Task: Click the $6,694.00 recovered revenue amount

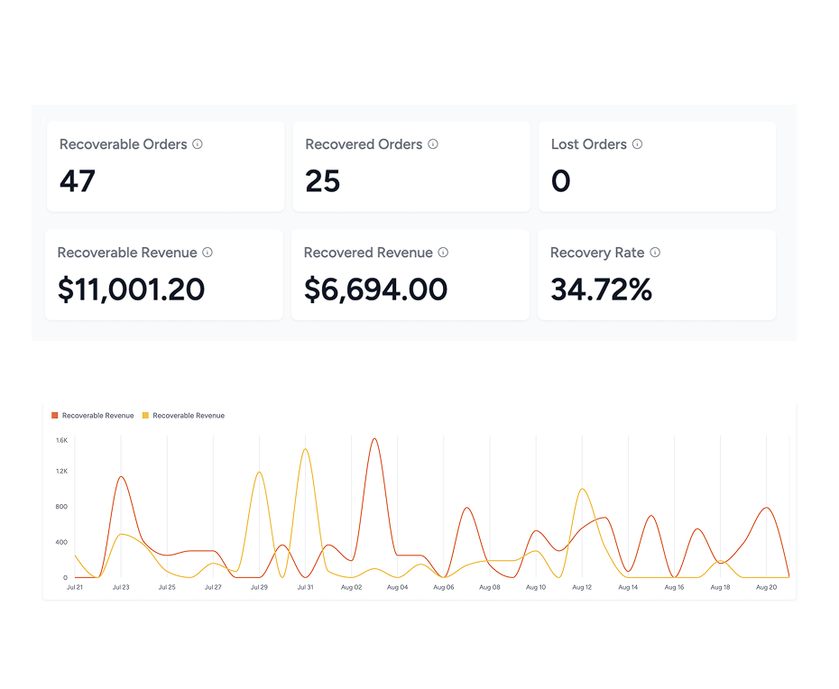Action: [375, 289]
